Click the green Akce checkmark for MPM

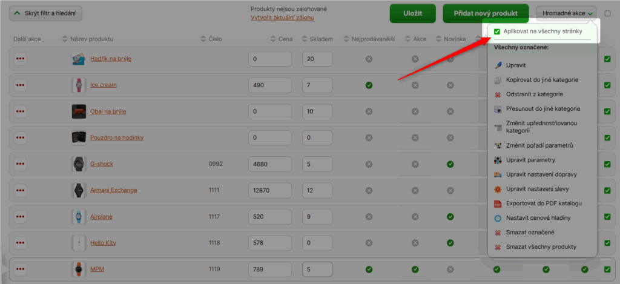click(x=415, y=269)
